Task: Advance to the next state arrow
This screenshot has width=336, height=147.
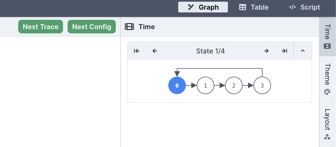Action: click(x=266, y=51)
